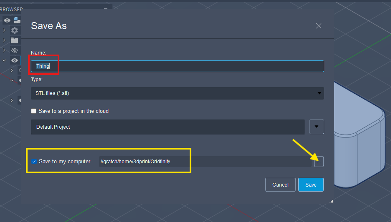Click the document settings gear icon in browser
This screenshot has height=222, width=391.
pyautogui.click(x=15, y=30)
